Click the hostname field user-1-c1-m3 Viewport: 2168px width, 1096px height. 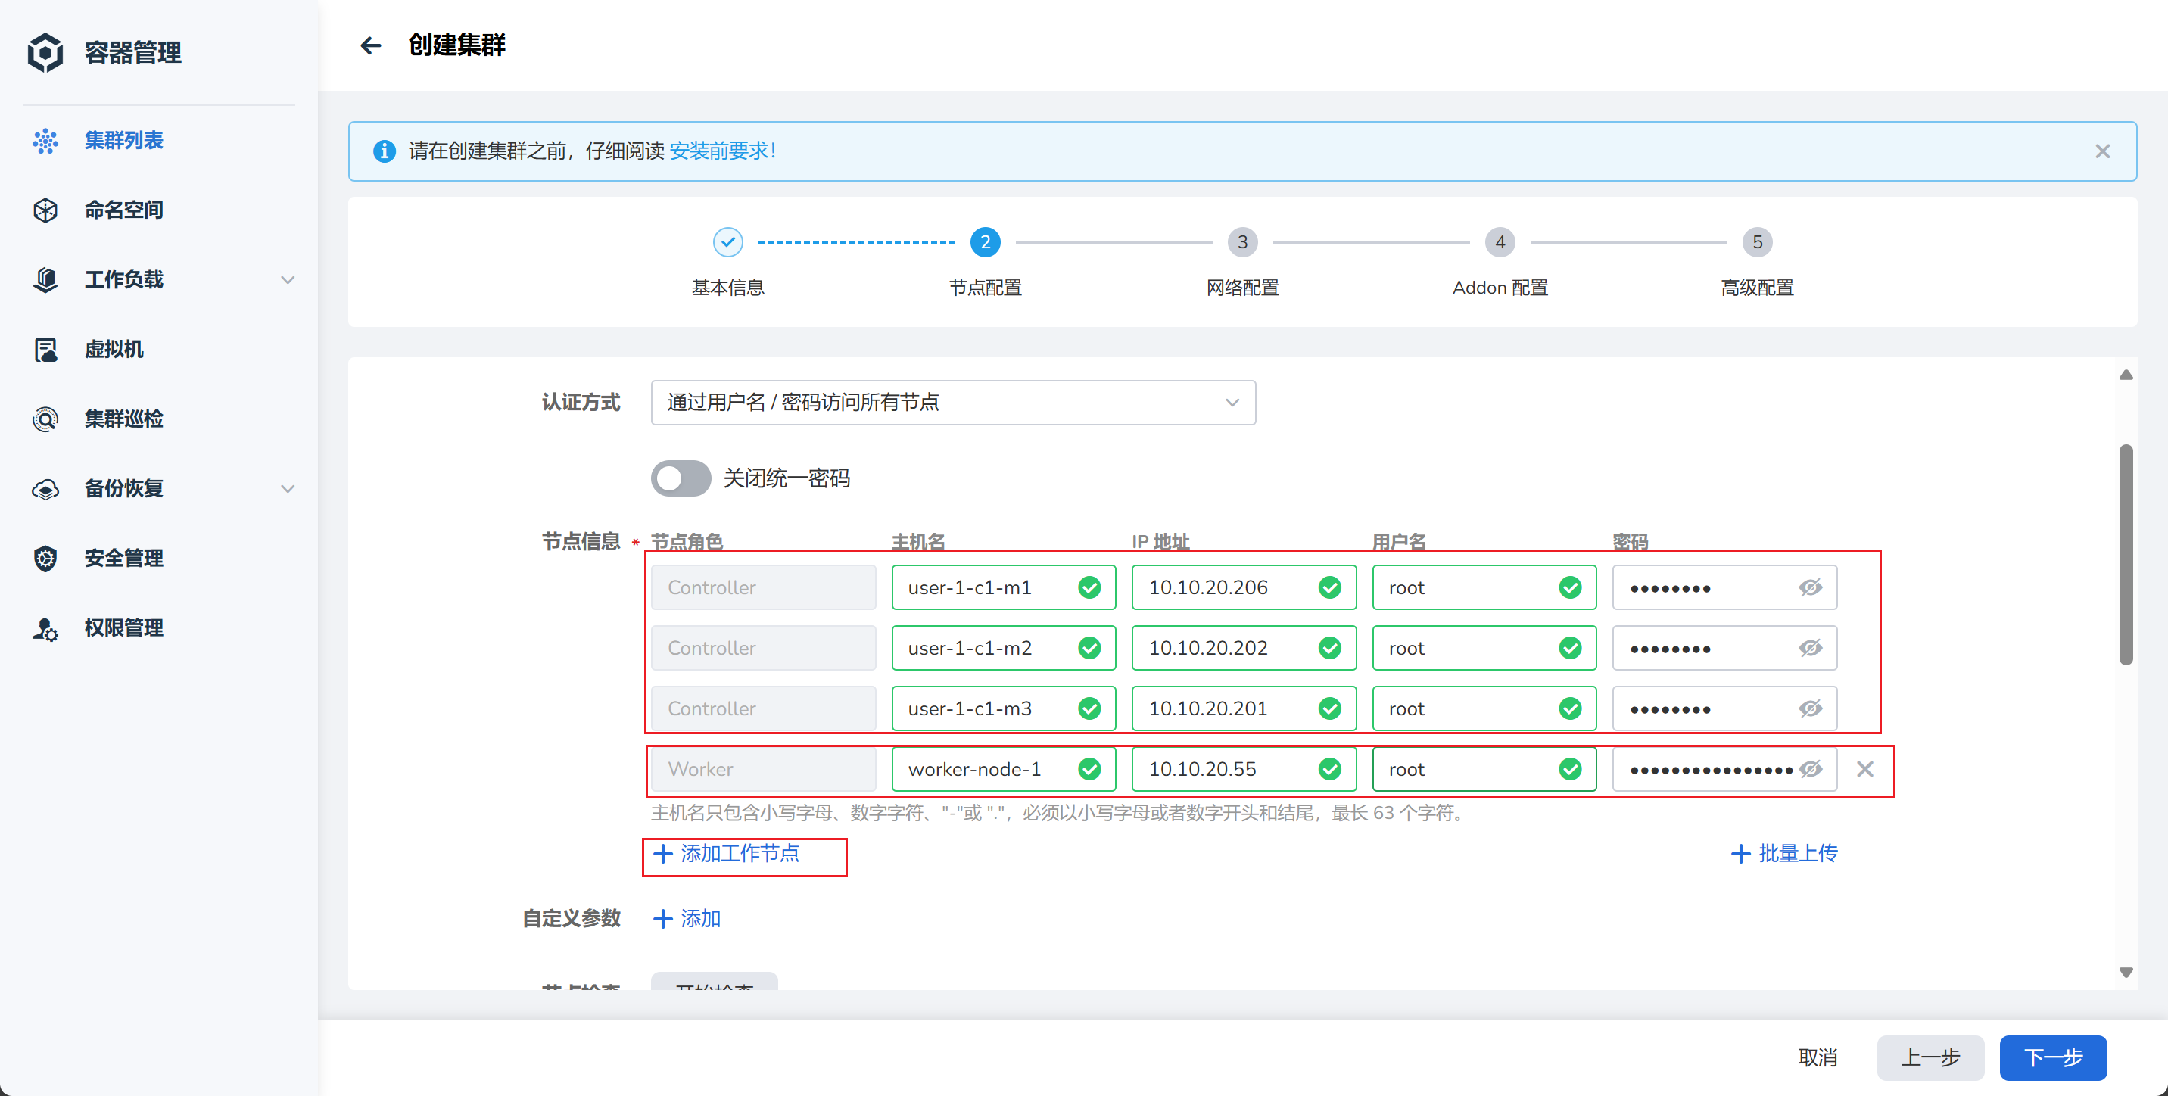click(x=1003, y=708)
